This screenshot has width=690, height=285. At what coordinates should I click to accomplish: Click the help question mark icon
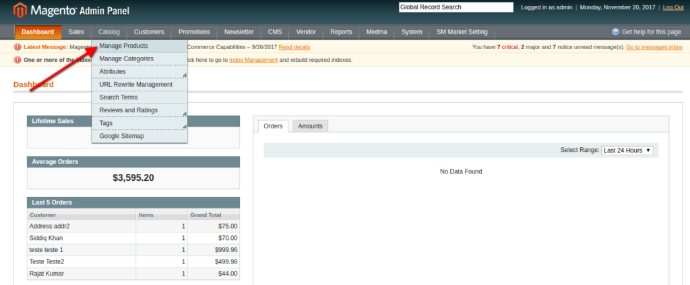pos(616,32)
